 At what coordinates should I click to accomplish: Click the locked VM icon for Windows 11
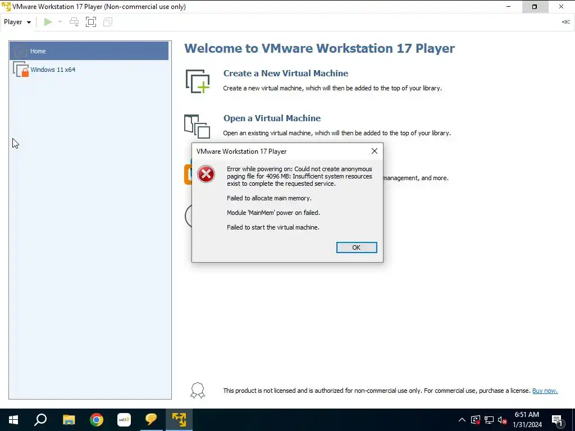pos(21,69)
